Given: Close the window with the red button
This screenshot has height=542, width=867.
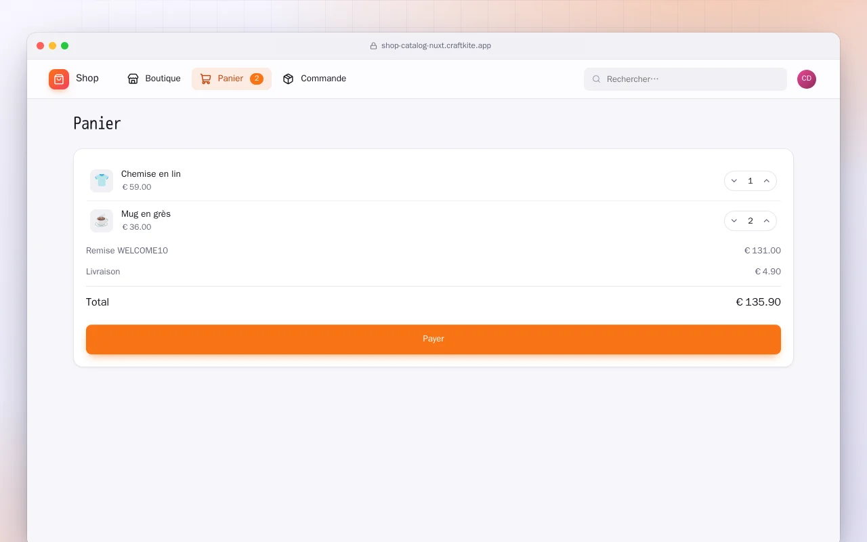Looking at the screenshot, I should 41,46.
